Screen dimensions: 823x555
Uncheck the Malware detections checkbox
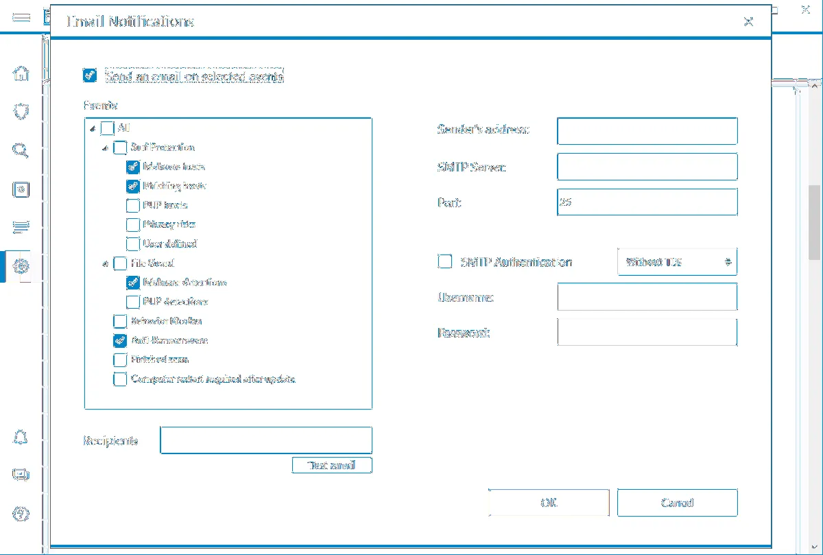(133, 283)
